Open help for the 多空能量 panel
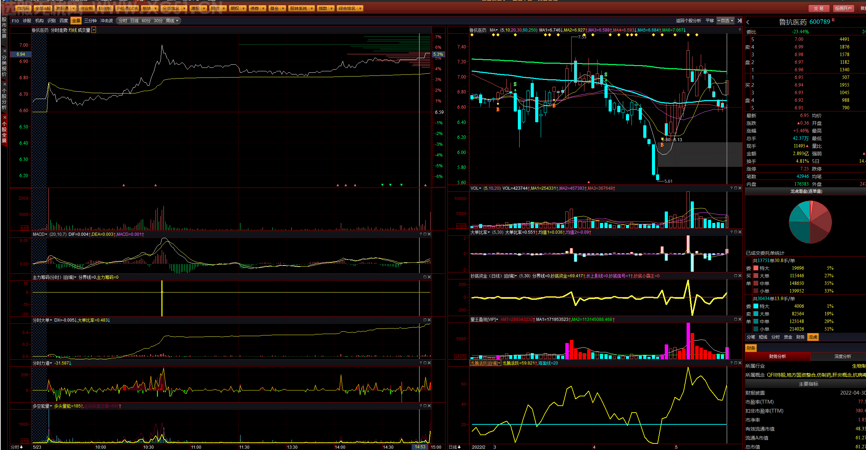 [x=421, y=406]
